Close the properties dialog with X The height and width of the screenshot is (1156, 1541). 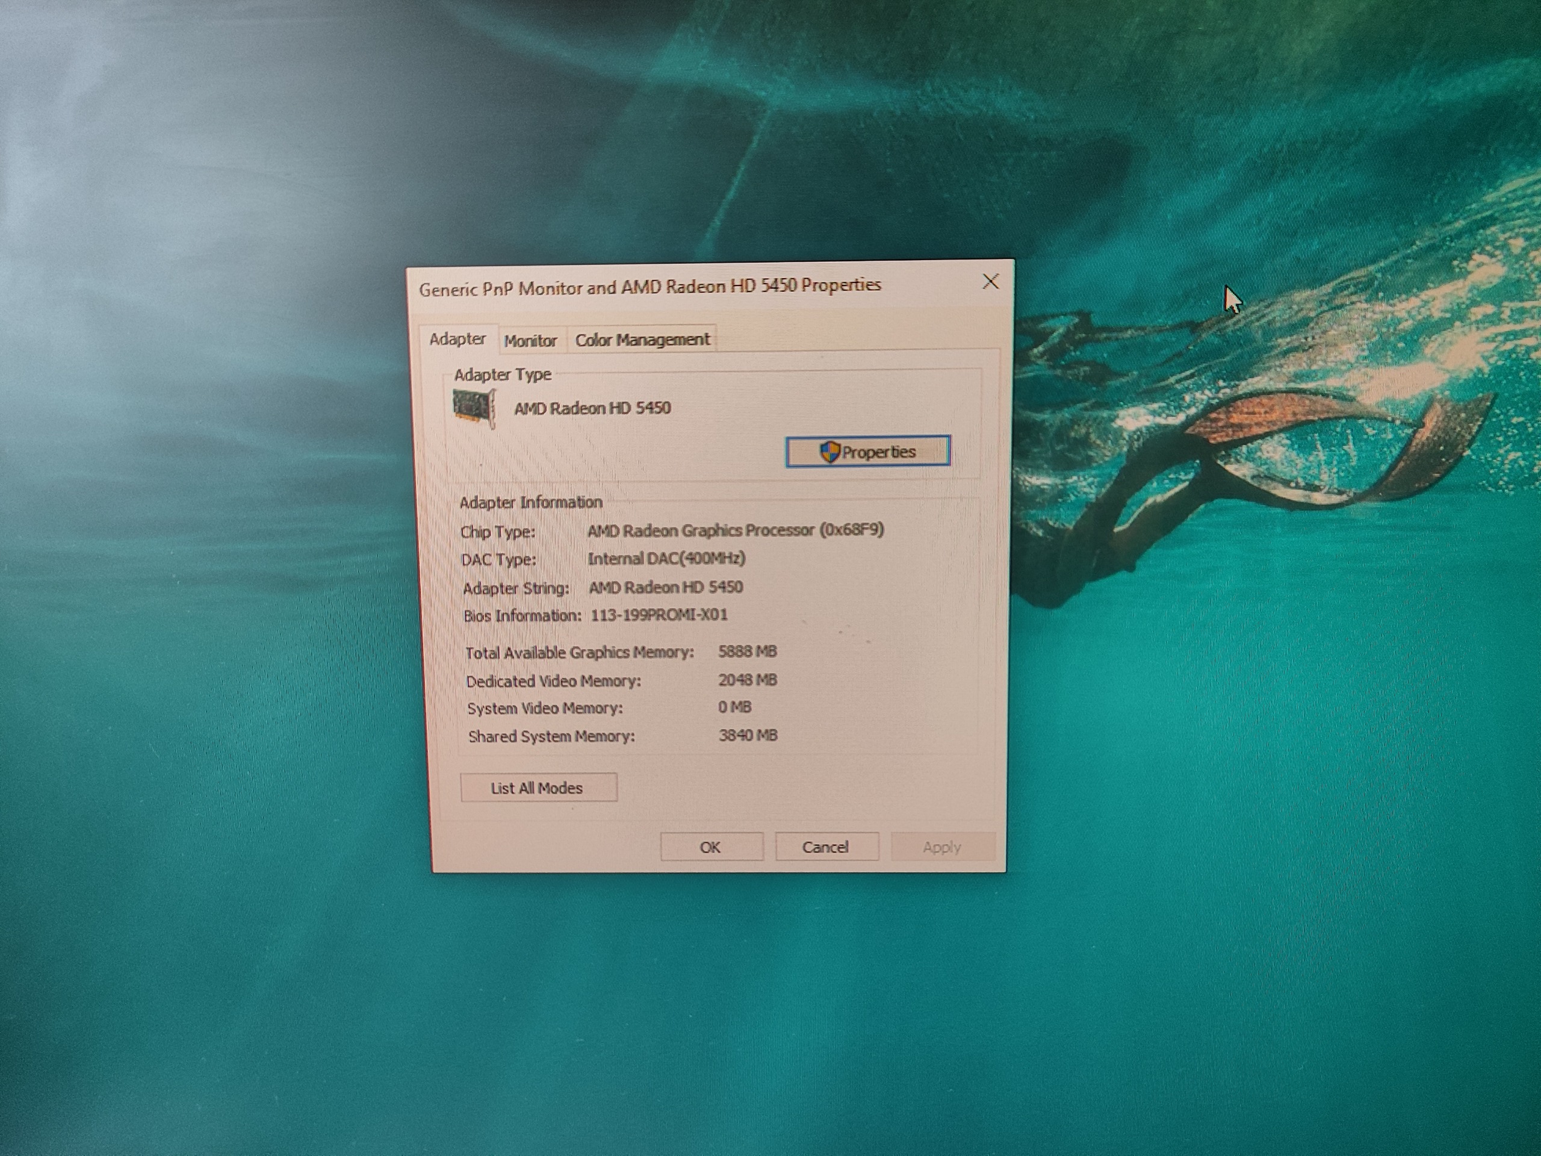(990, 282)
